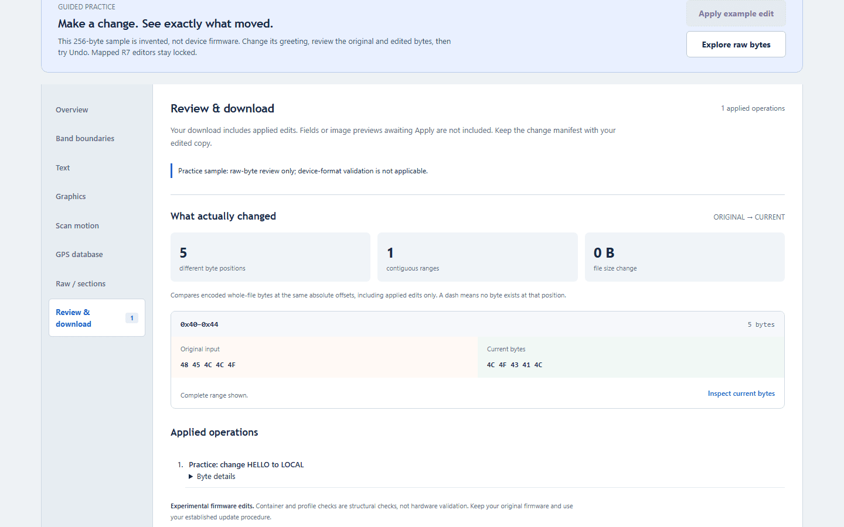Screen dimensions: 844x527
Task: Switch to Scan motion section
Action: pos(97,225)
